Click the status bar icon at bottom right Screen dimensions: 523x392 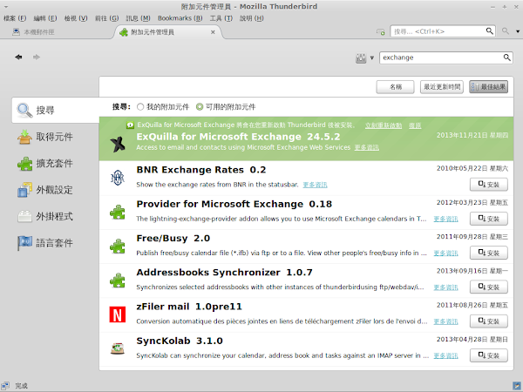[517, 386]
